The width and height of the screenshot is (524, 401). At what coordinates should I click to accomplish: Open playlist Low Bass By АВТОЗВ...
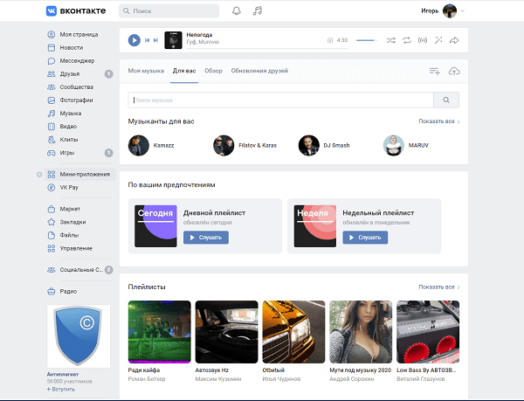coord(428,332)
